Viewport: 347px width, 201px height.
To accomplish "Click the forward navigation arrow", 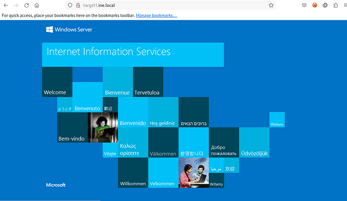I will pos(16,5).
